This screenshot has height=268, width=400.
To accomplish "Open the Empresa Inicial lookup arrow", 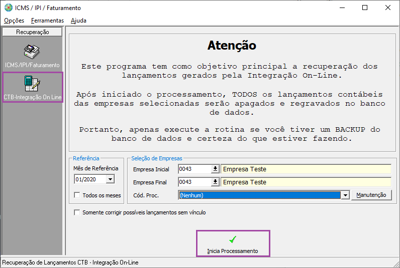I will click(215, 169).
